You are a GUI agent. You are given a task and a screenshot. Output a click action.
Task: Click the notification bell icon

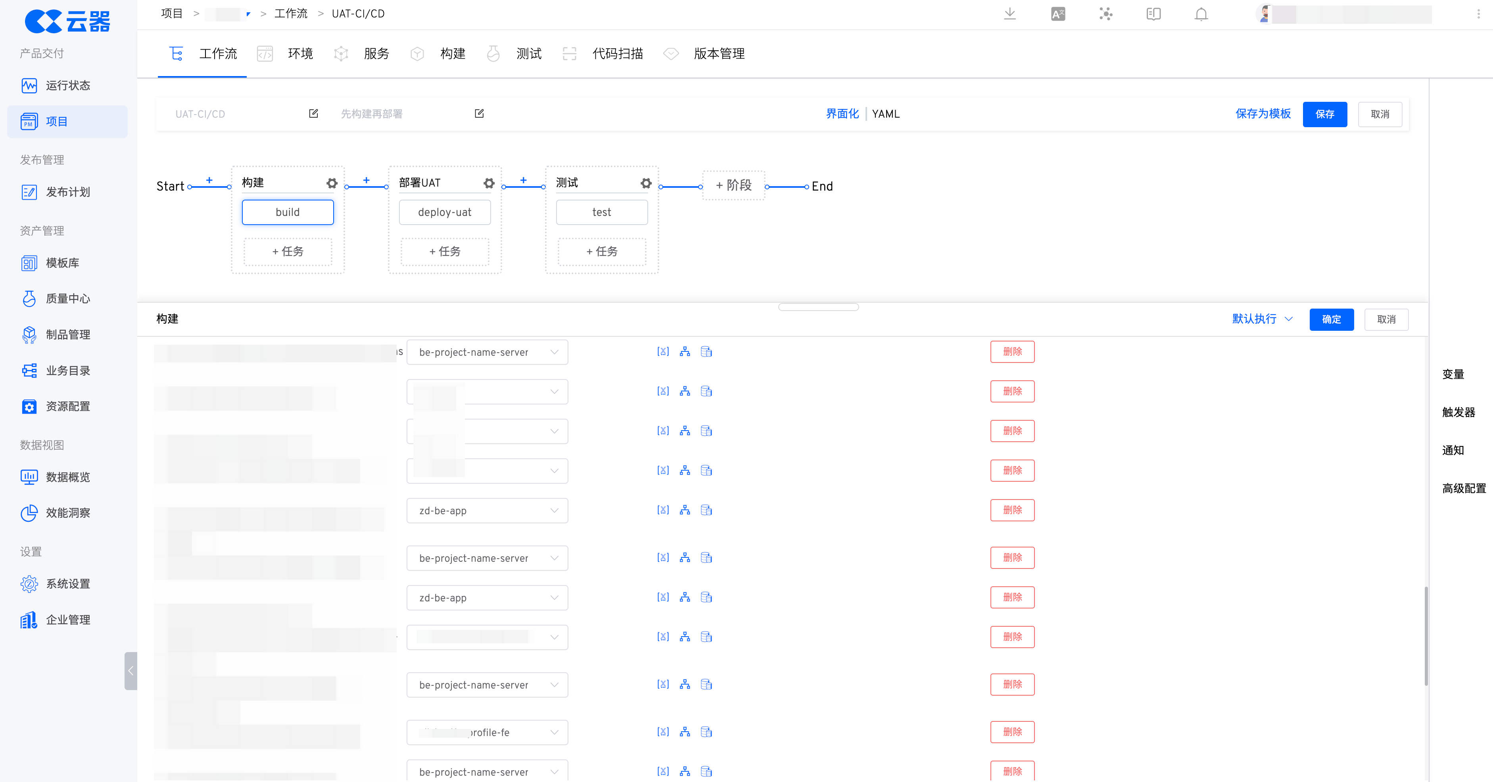tap(1201, 14)
